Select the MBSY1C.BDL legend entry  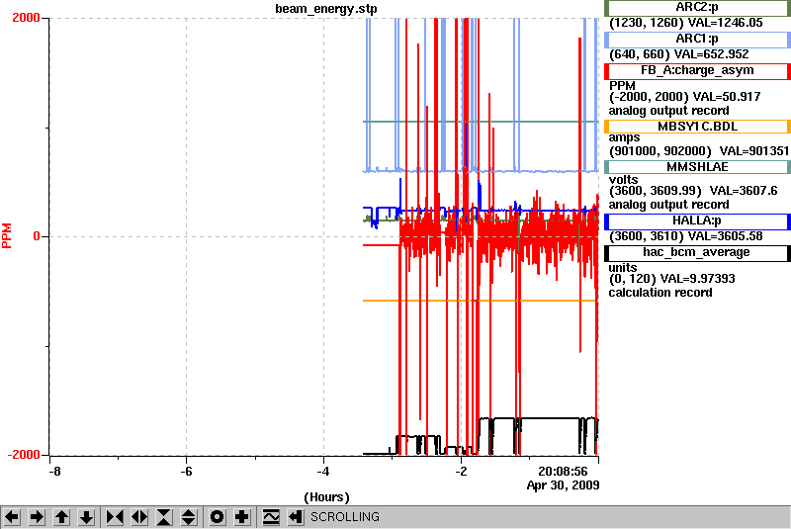coord(697,127)
